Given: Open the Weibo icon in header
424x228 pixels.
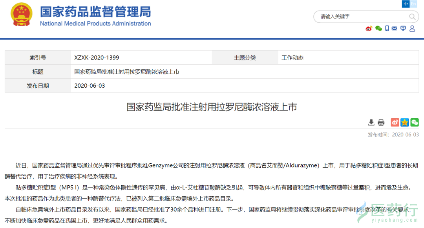Looking at the screenshot, I should point(369,28).
